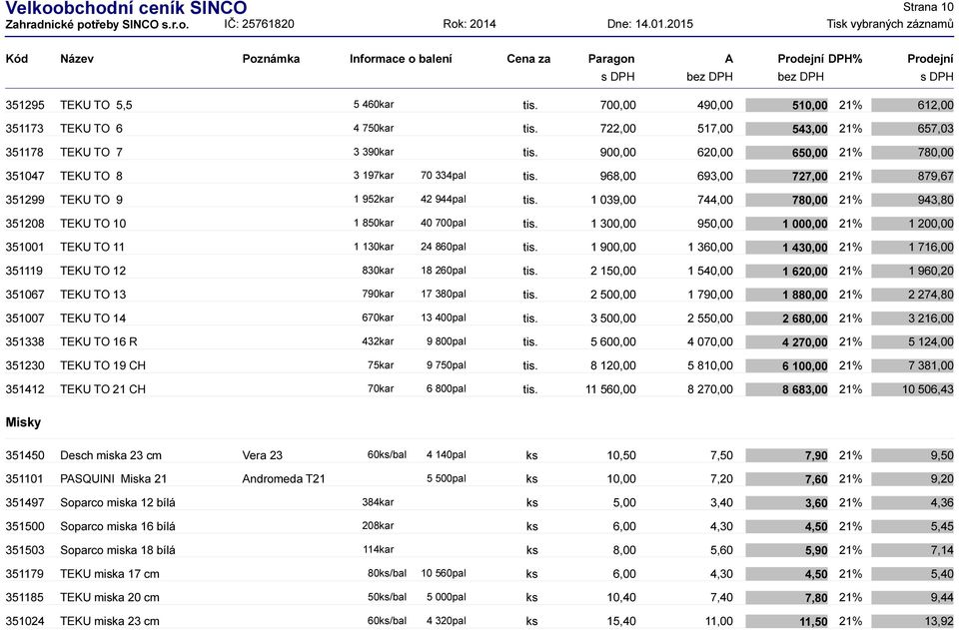The height and width of the screenshot is (630, 959).
Task: Click the price with VAT 1 200,00
Action: (x=912, y=224)
